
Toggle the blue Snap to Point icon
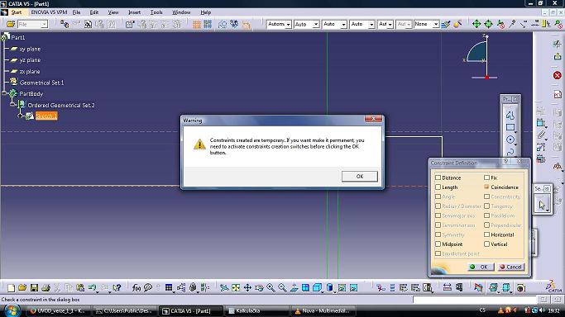tap(208, 24)
